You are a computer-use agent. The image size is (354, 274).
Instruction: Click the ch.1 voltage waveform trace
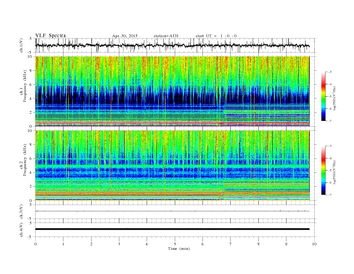[x=172, y=46]
